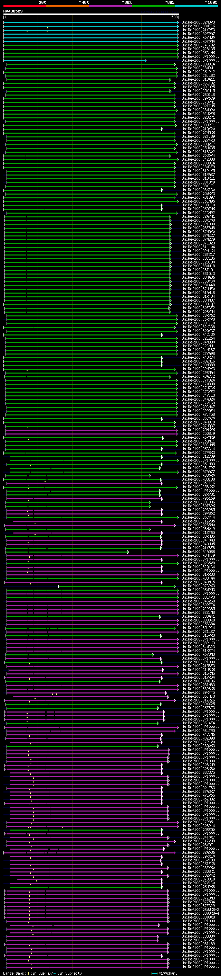
Task: Select the UniRef100_C2CHR2 label
Action: (198, 213)
